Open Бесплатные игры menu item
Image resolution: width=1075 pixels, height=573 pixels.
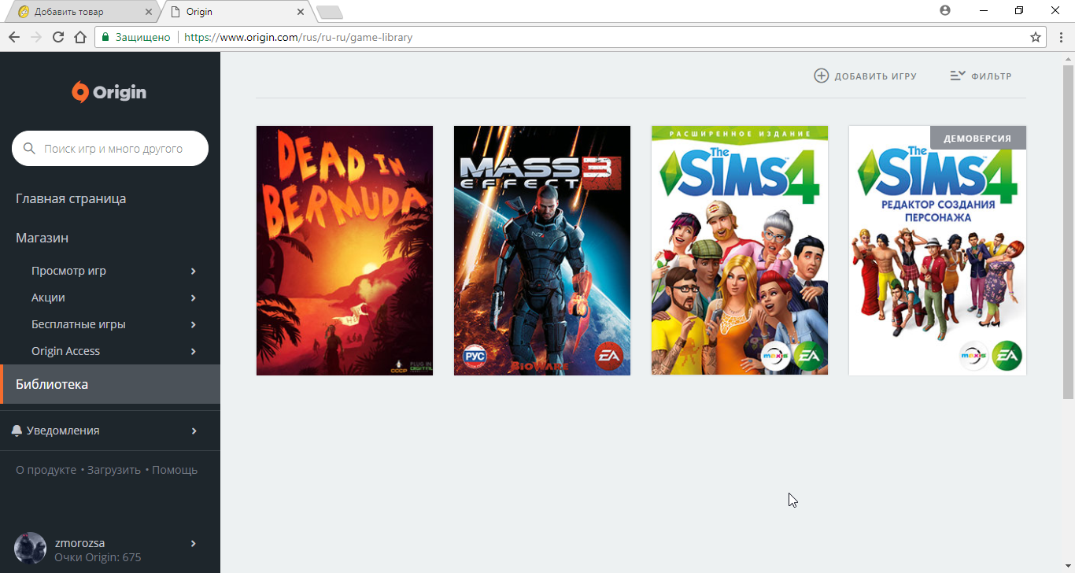(x=79, y=324)
